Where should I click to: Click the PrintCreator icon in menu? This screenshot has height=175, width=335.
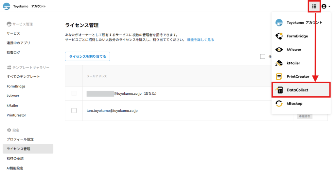[x=279, y=77]
